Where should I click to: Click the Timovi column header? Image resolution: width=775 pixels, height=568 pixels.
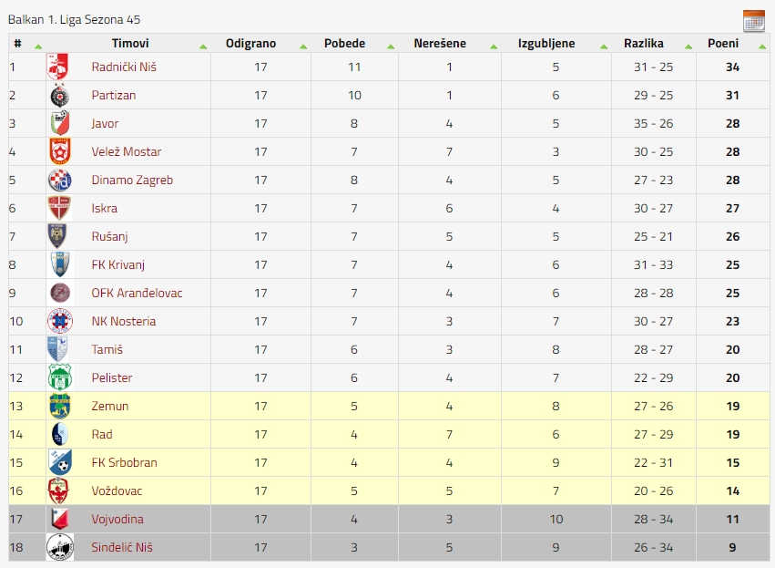(x=130, y=44)
